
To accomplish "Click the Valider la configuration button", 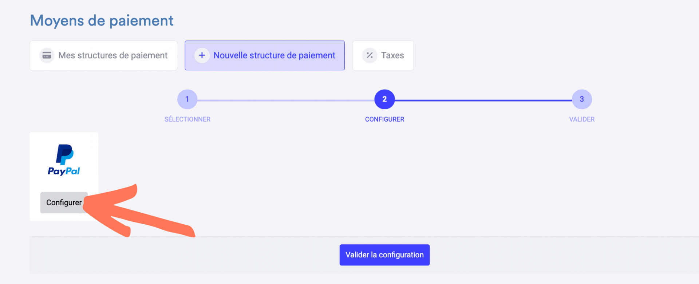I will pyautogui.click(x=384, y=255).
